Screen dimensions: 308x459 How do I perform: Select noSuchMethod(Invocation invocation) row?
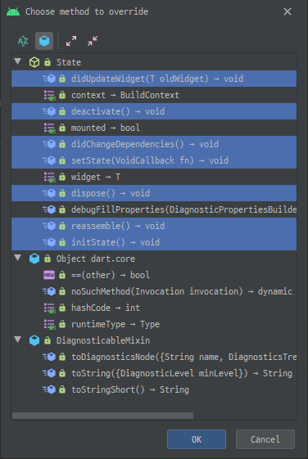[x=154, y=291]
